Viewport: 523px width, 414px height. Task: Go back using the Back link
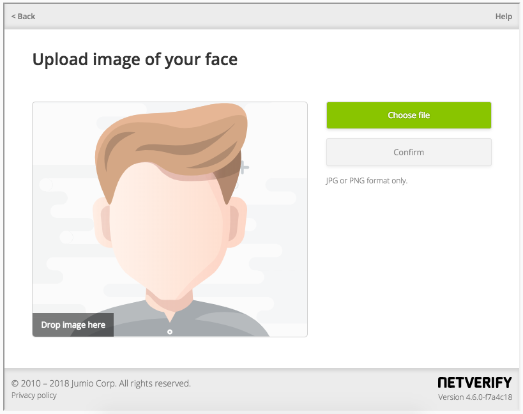coord(22,16)
